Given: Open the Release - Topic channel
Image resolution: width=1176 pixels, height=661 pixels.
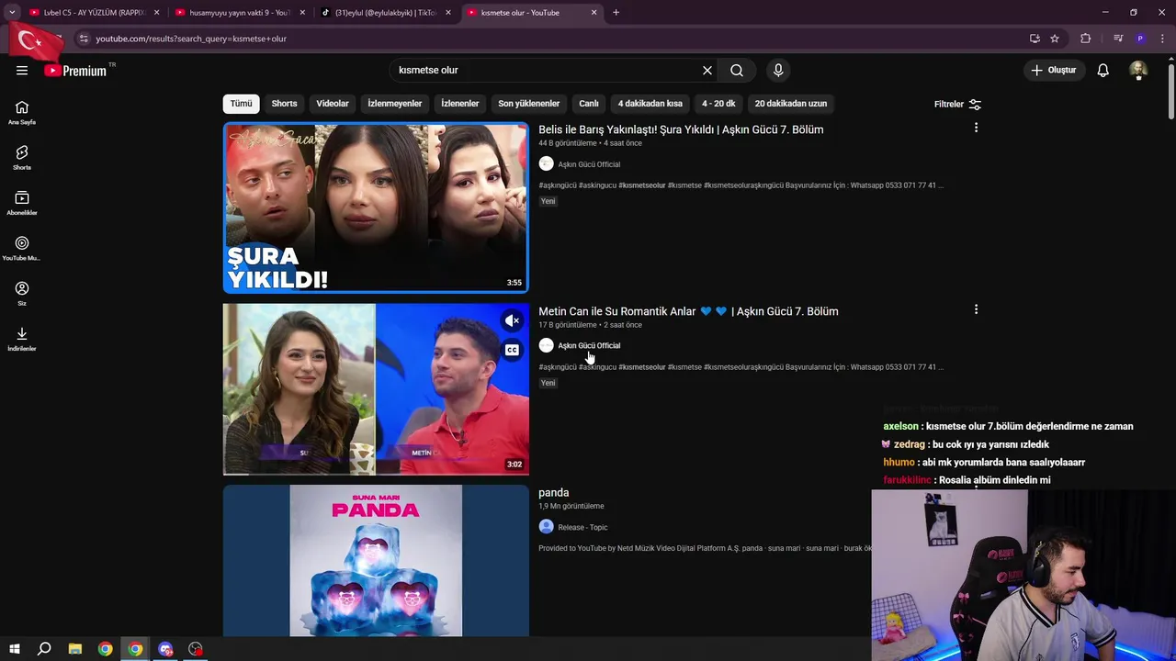Looking at the screenshot, I should coord(582,527).
